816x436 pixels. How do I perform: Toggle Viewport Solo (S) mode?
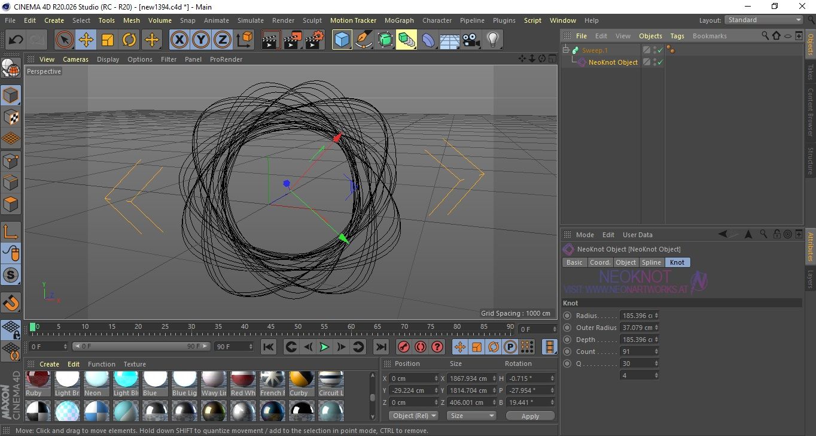coord(11,275)
